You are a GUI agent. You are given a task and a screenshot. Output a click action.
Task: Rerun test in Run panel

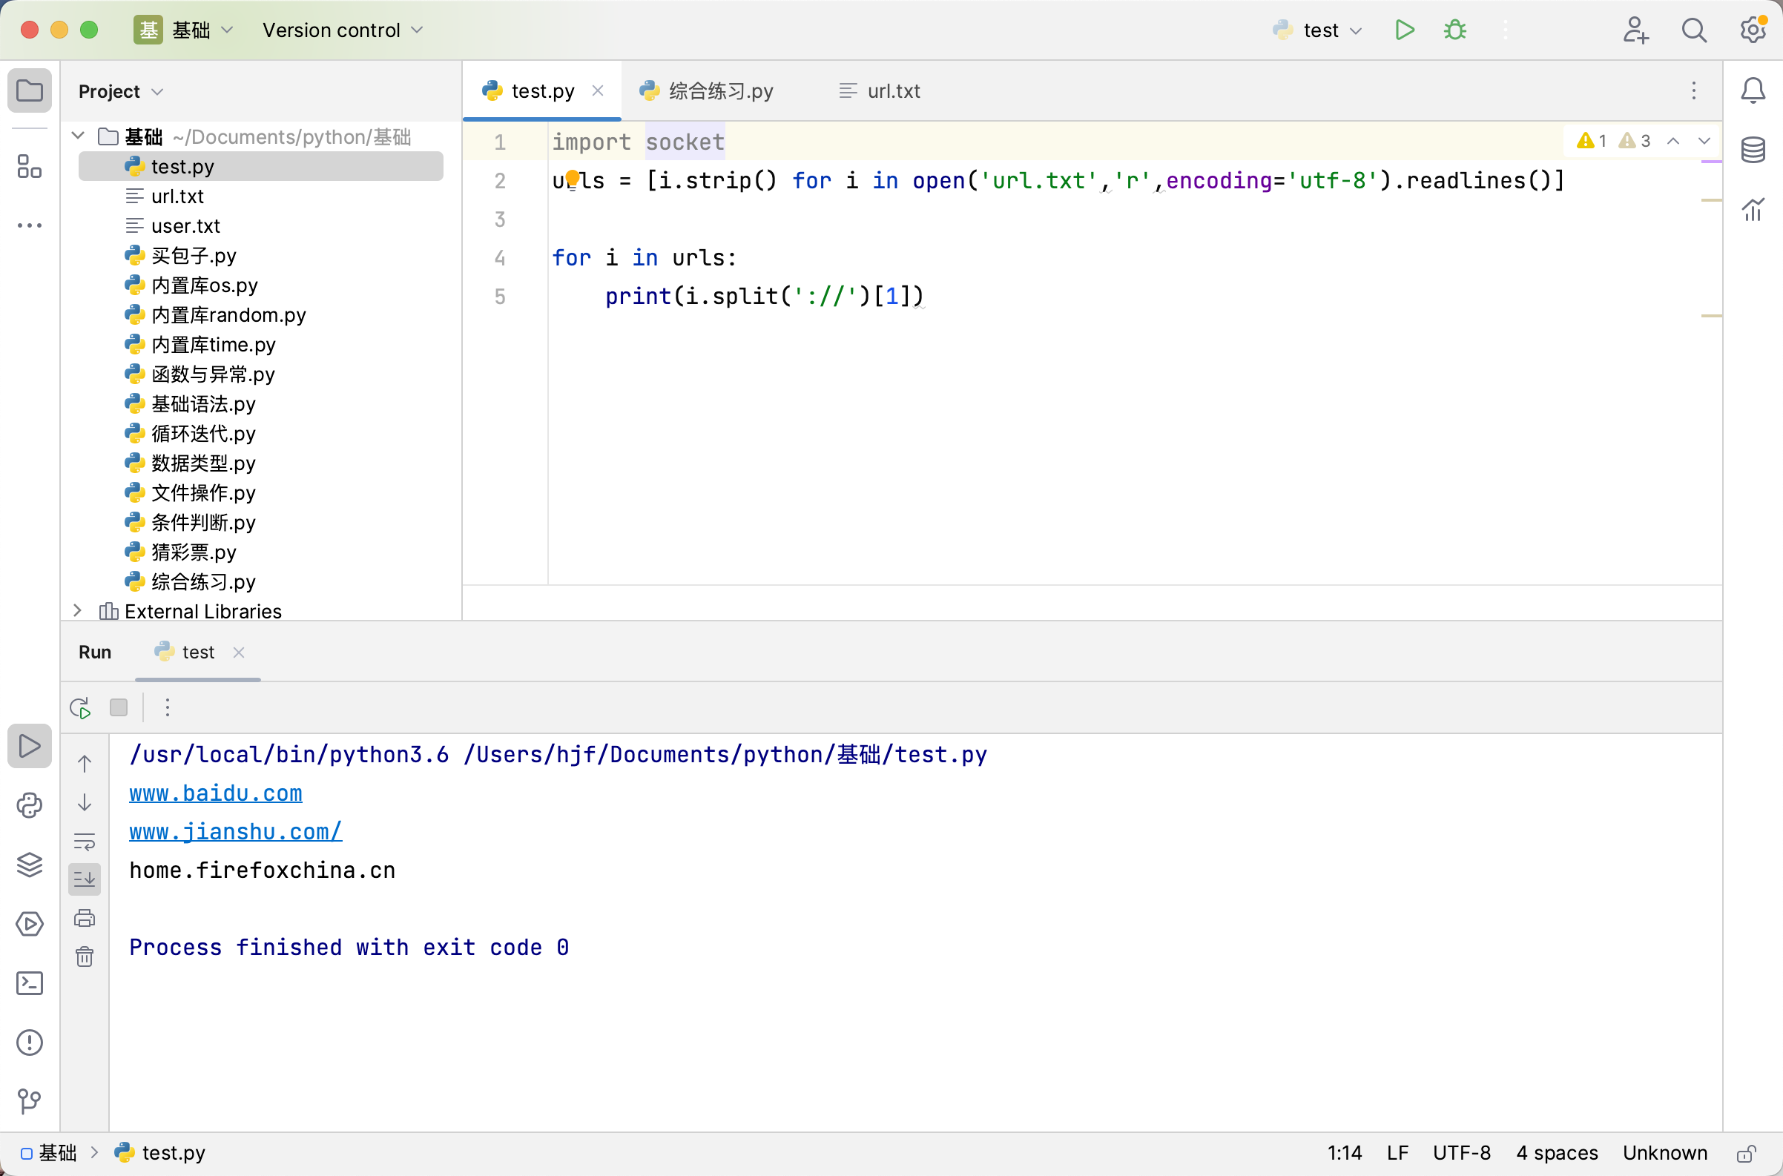[80, 707]
